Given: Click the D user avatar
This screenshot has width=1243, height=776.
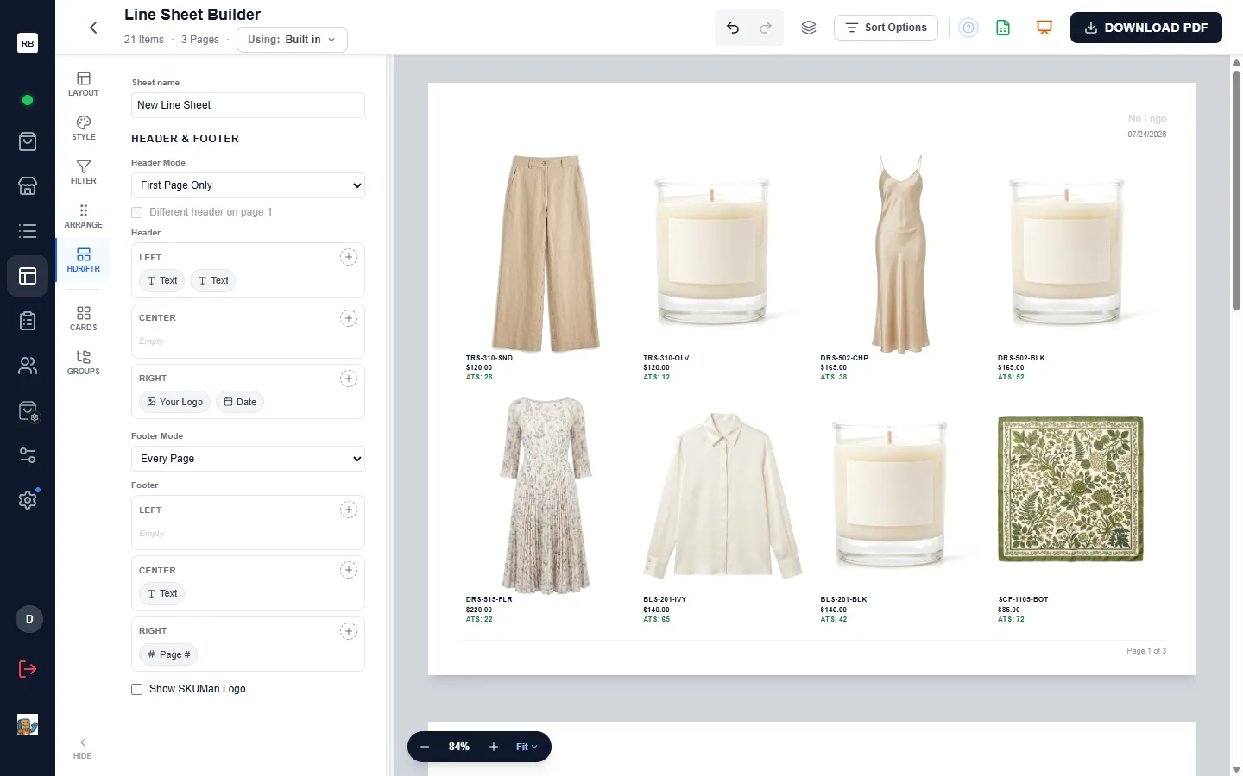Looking at the screenshot, I should pos(29,619).
